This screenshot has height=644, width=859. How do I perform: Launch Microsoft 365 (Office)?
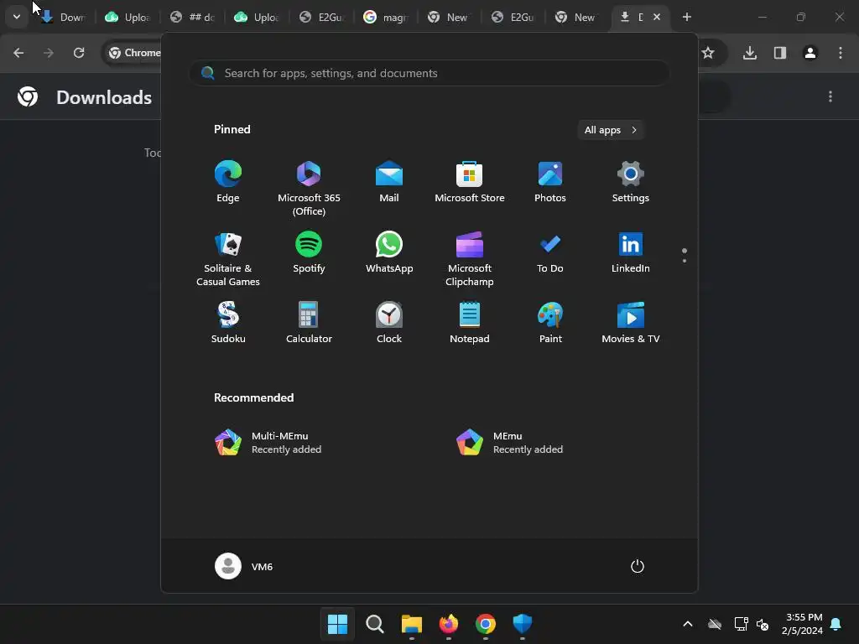(309, 189)
